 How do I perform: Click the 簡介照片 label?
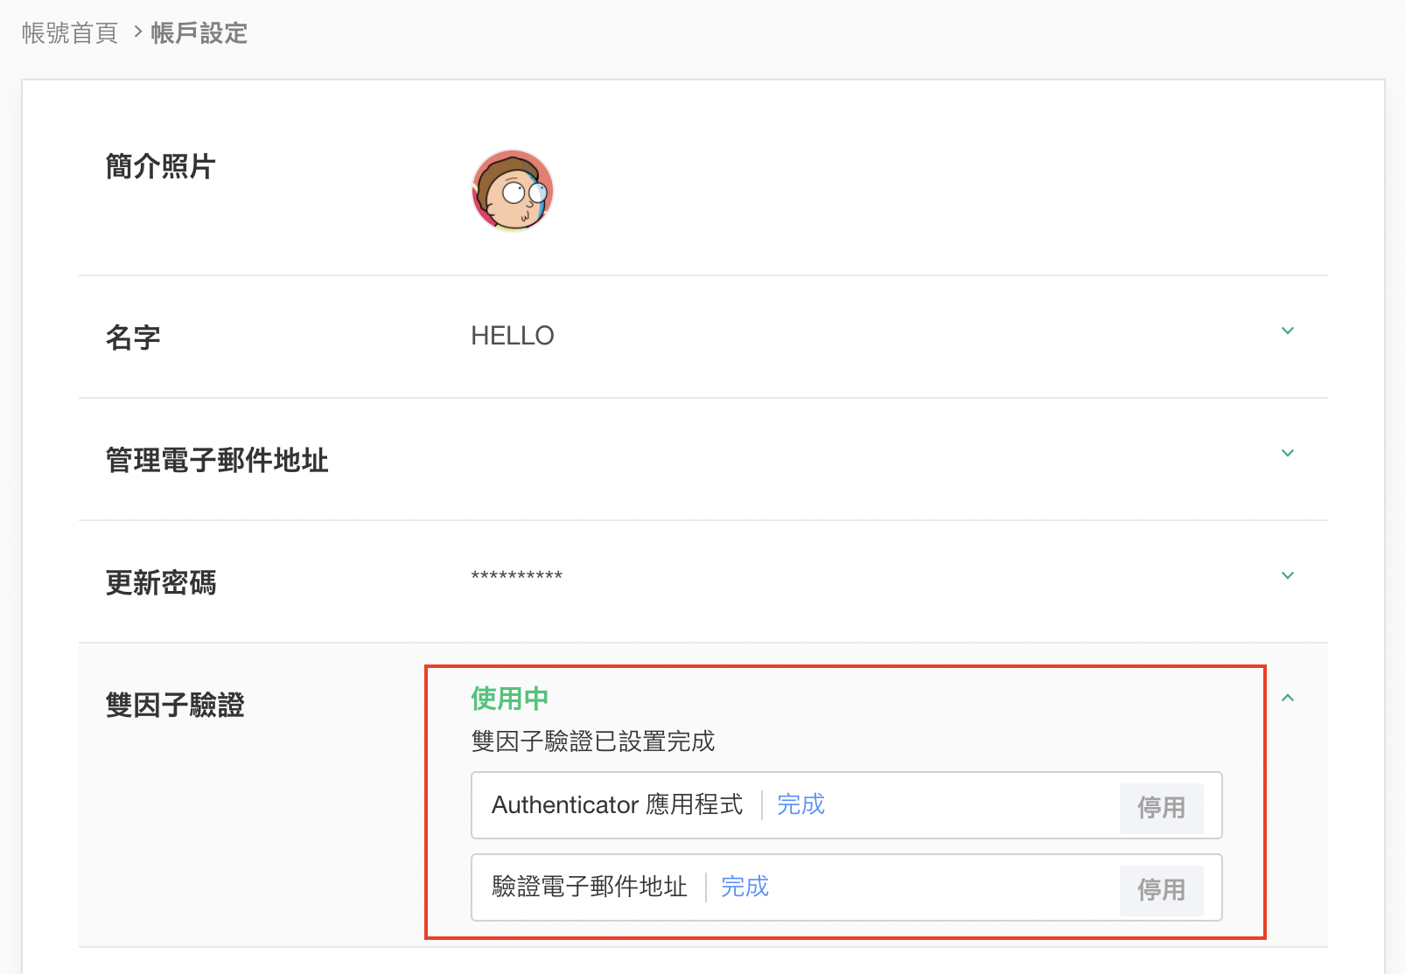coord(161,166)
